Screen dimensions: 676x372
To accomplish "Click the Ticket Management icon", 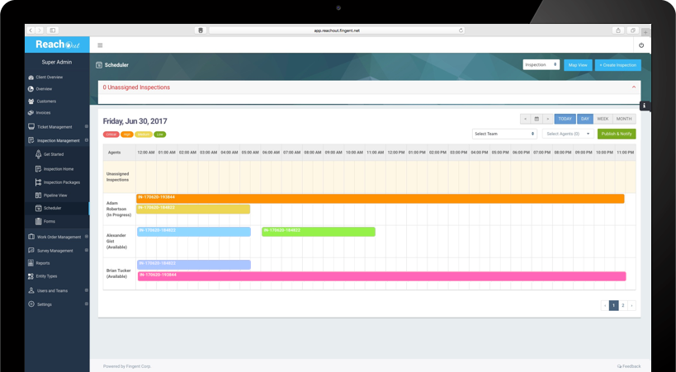I will (x=31, y=127).
